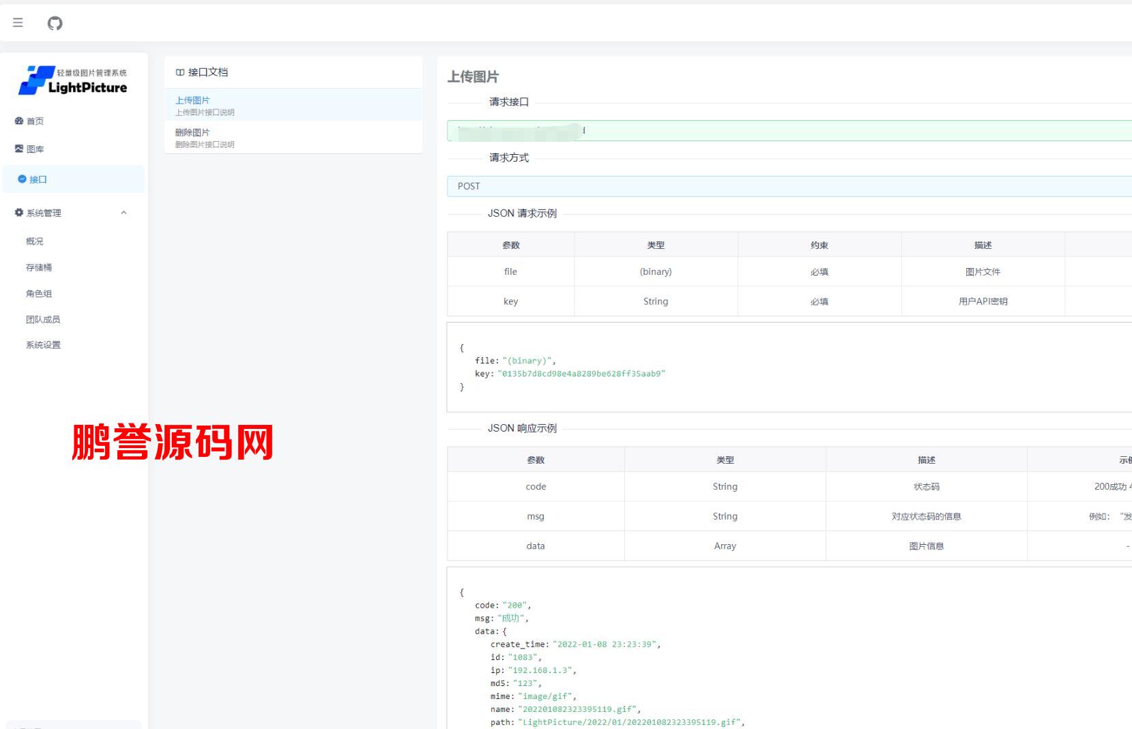
Task: Click the blurred 请求接口 URL box
Action: [789, 130]
